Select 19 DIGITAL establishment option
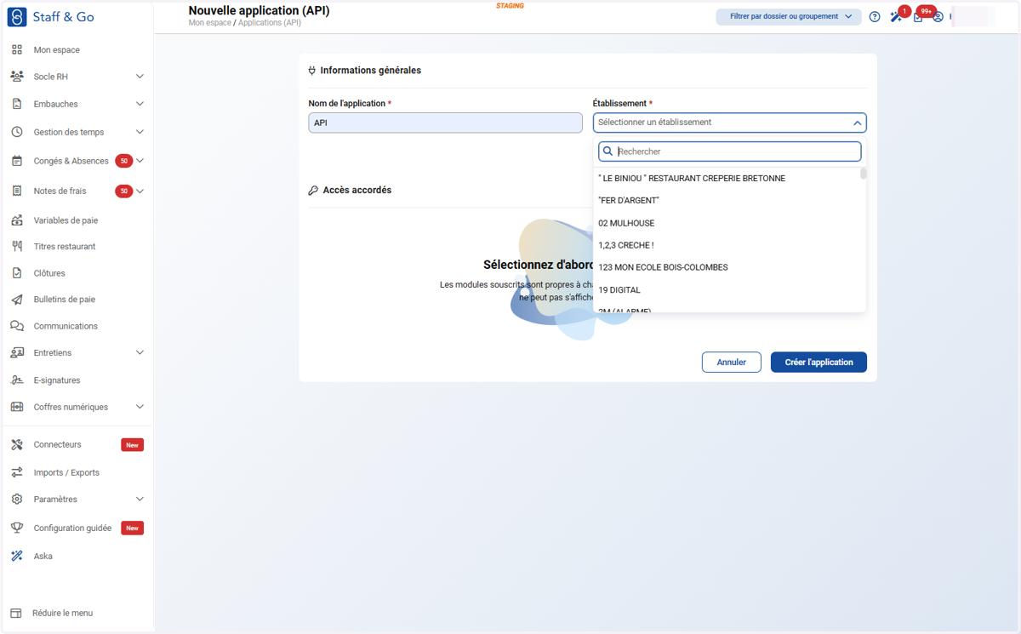Image resolution: width=1021 pixels, height=634 pixels. coord(729,290)
